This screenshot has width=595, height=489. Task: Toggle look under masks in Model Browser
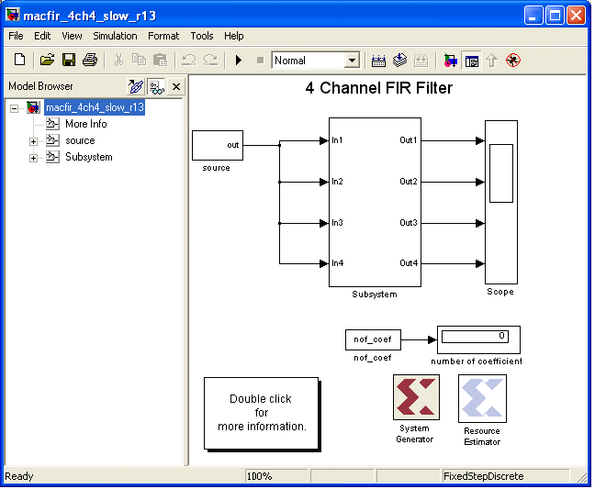[156, 86]
